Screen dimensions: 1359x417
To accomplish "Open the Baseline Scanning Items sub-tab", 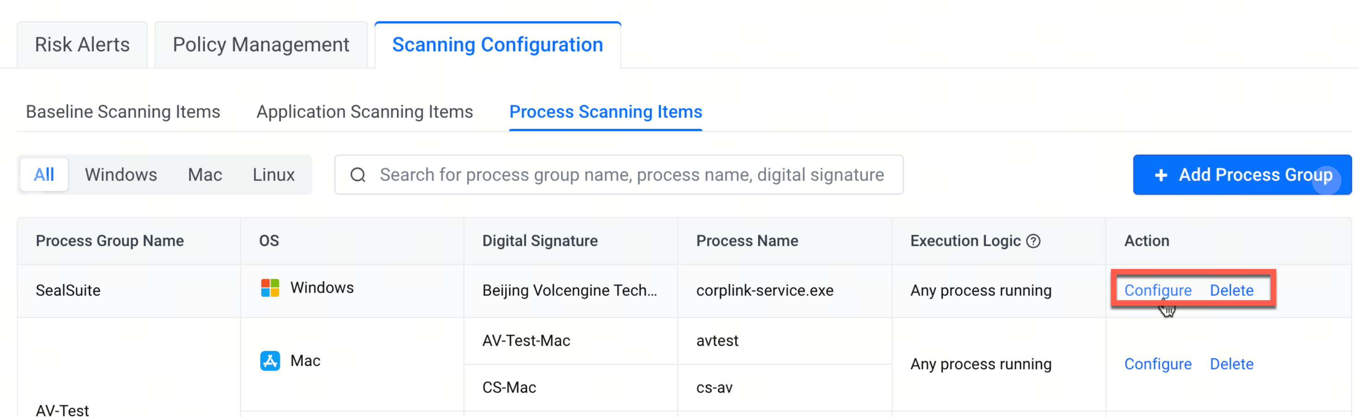I will (123, 112).
